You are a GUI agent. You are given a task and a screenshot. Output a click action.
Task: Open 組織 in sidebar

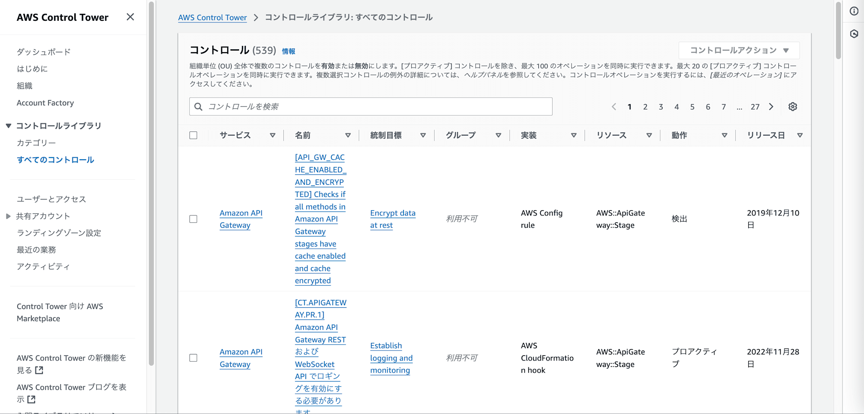(x=25, y=85)
